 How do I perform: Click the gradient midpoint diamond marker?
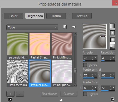[x=61, y=100]
